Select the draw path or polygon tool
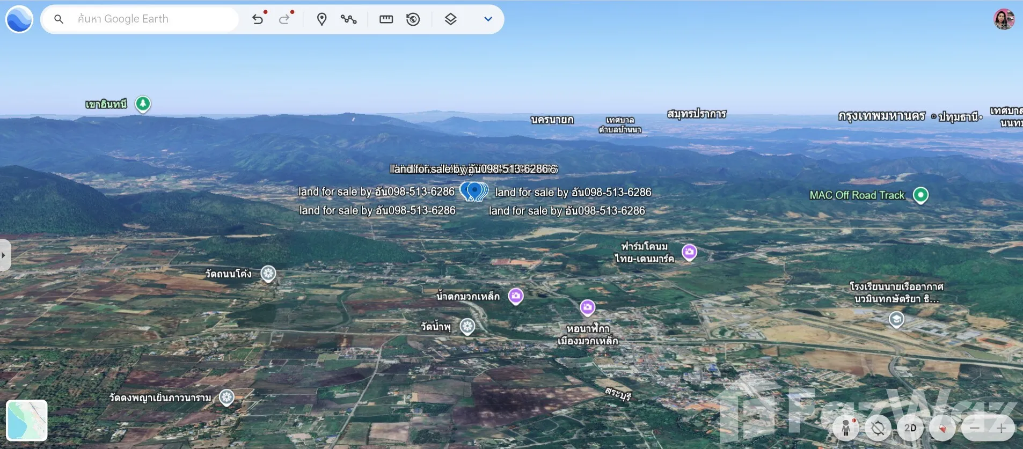This screenshot has height=449, width=1023. point(348,19)
